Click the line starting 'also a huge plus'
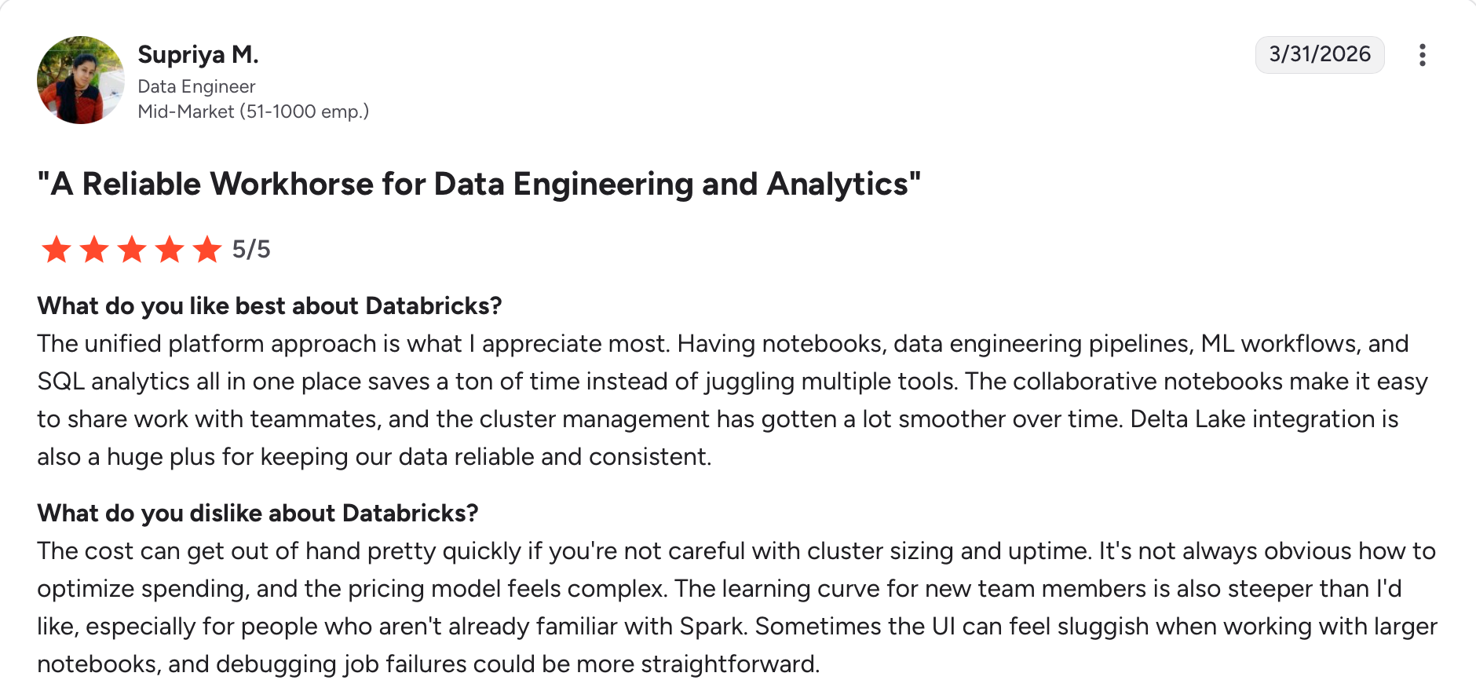Image resolution: width=1476 pixels, height=680 pixels. pos(374,457)
